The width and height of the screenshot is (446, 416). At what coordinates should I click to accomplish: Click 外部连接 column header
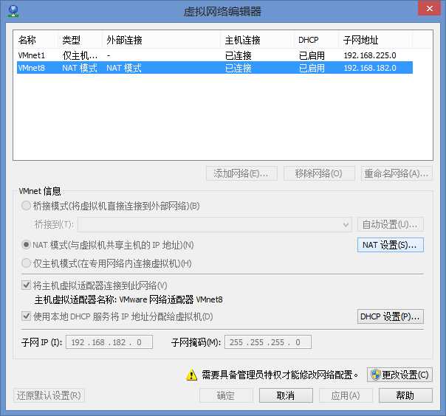[161, 40]
